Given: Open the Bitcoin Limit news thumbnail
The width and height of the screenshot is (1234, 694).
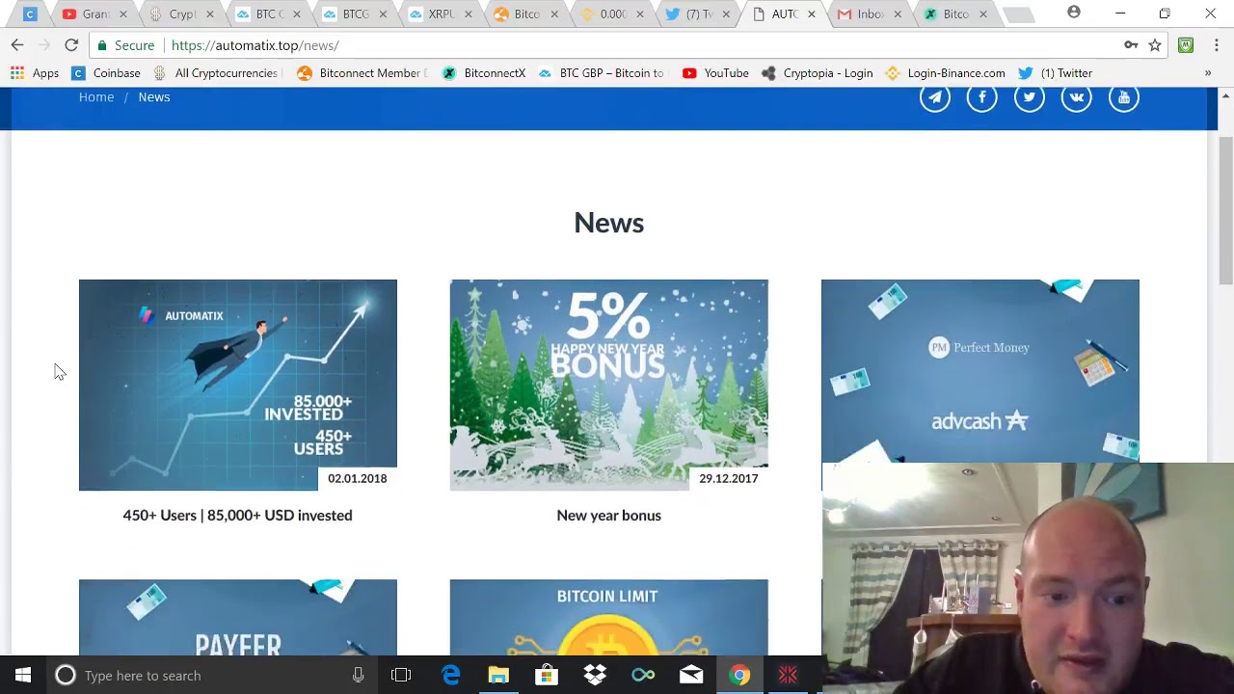Looking at the screenshot, I should [x=608, y=617].
